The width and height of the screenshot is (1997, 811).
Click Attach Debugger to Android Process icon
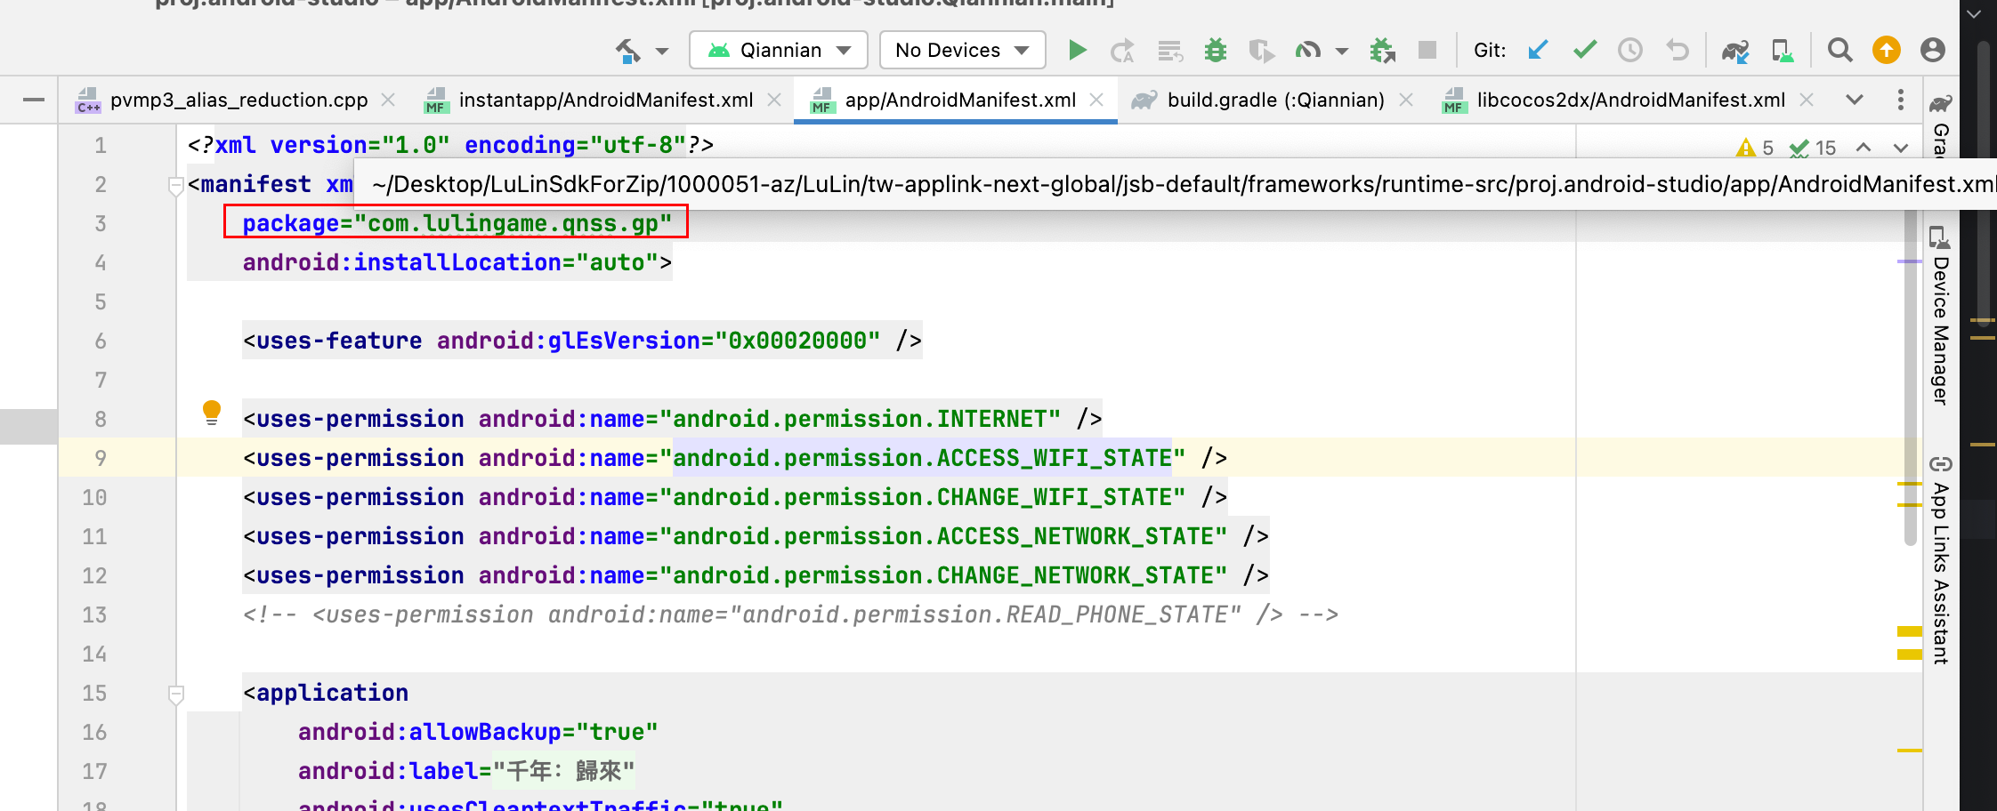[x=1382, y=51]
